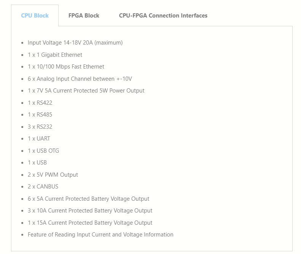Click the 3 x RS232 entry
Screen dimensions: 301x254
[x=40, y=127]
